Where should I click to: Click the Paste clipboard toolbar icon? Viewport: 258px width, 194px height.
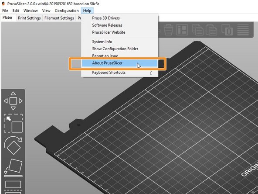(x=211, y=30)
